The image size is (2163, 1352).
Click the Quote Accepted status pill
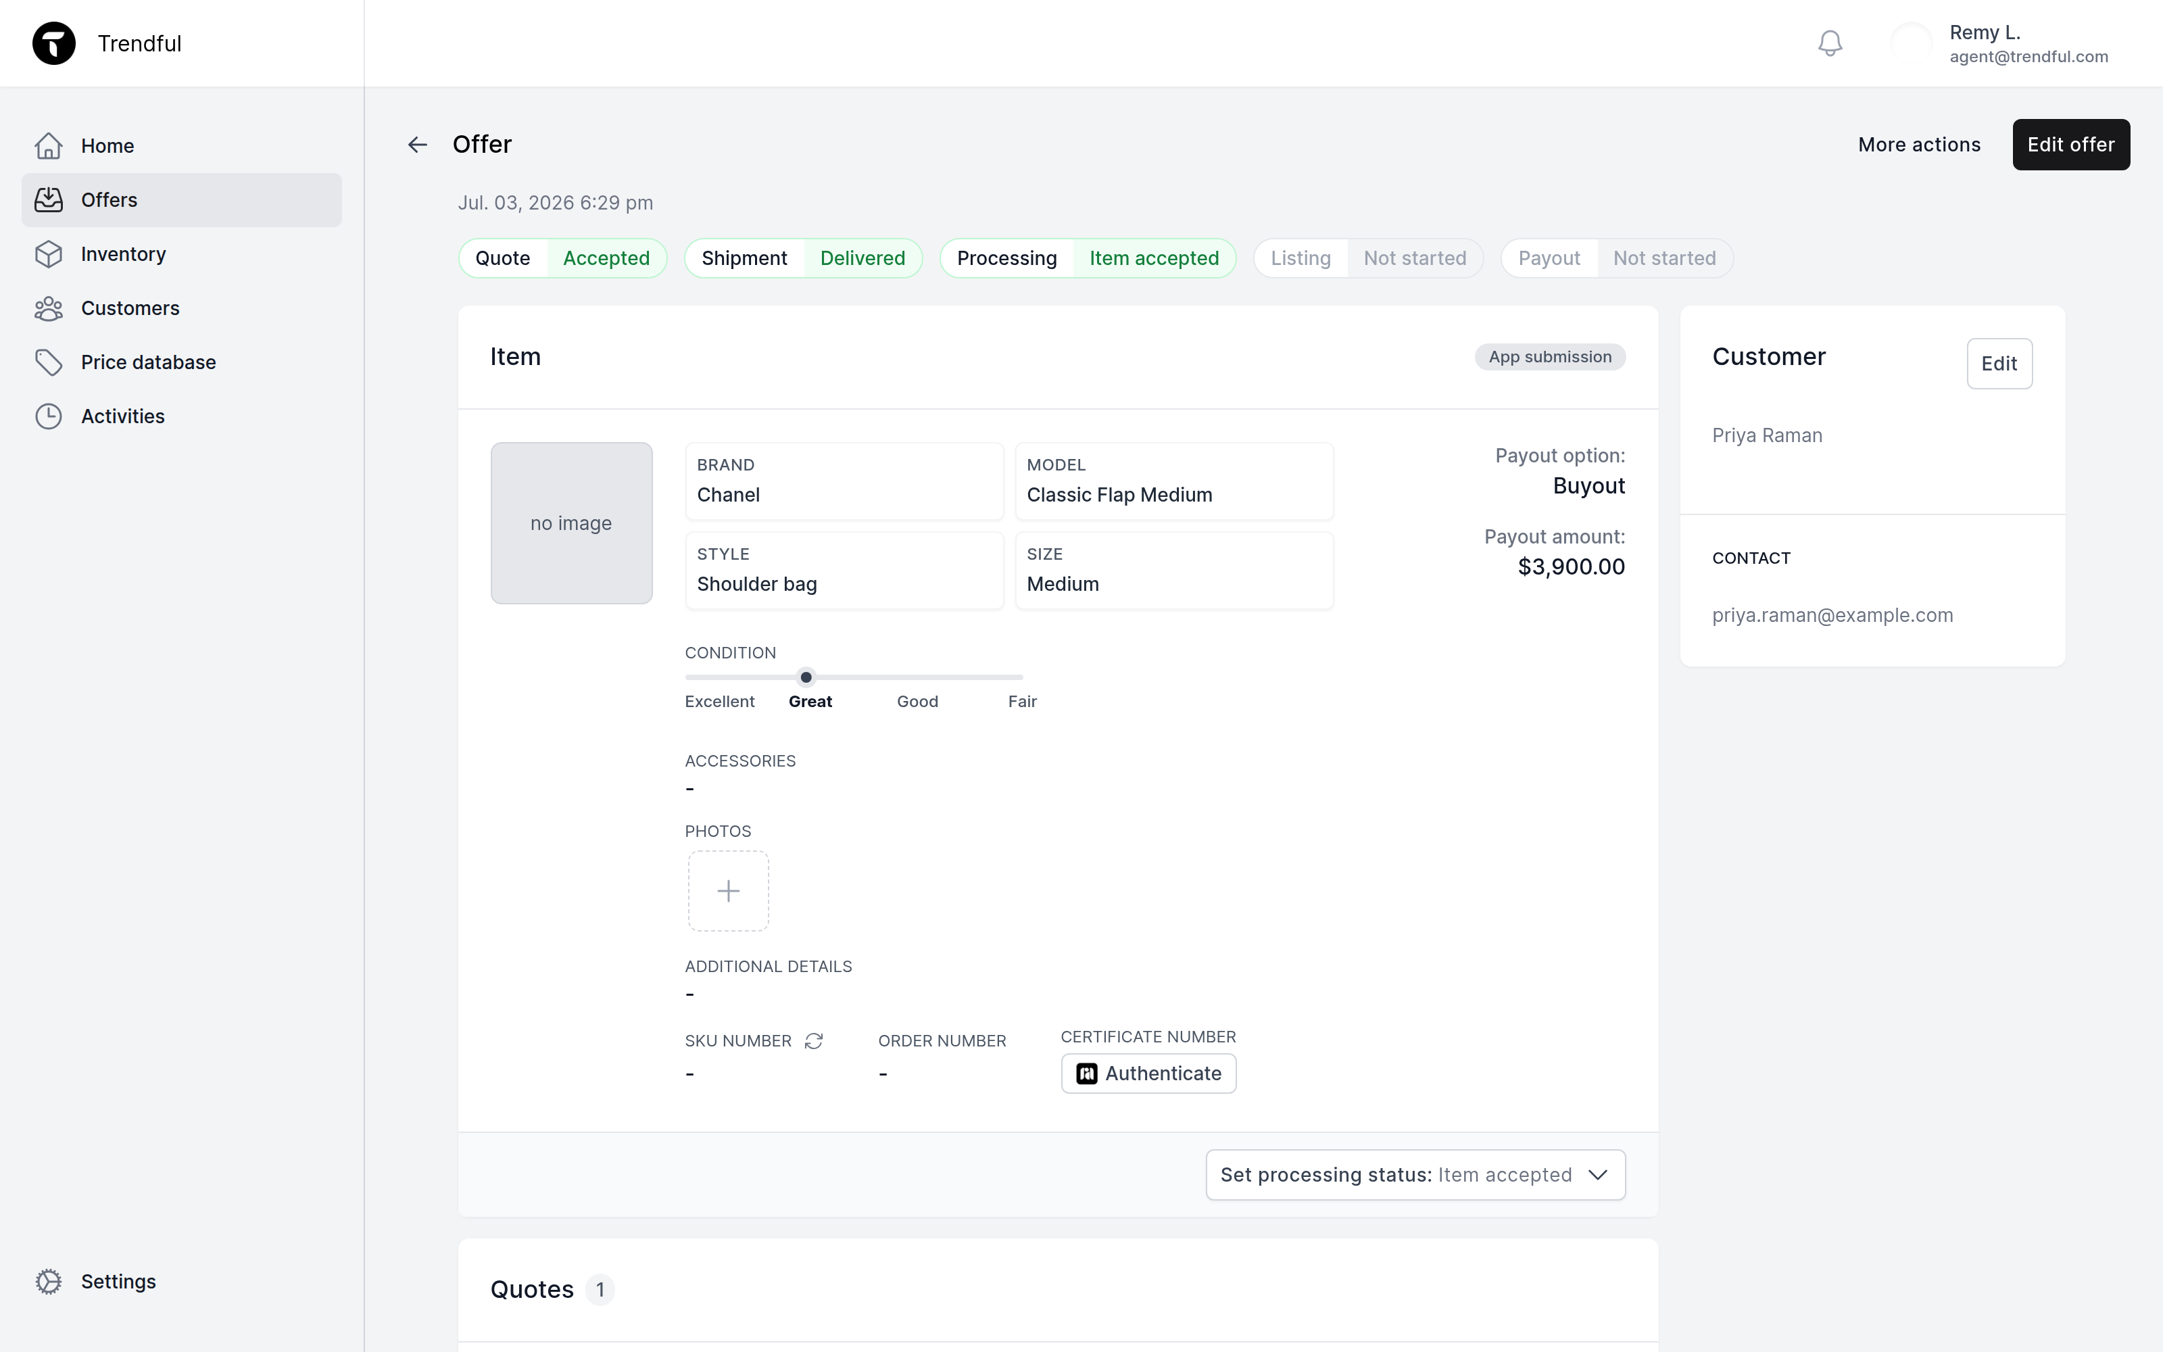(x=562, y=258)
